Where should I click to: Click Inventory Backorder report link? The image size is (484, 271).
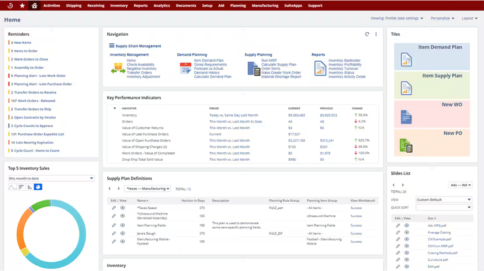coord(344,60)
